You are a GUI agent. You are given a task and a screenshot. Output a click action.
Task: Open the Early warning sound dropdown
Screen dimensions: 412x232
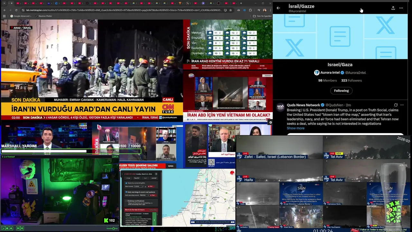click(144, 195)
